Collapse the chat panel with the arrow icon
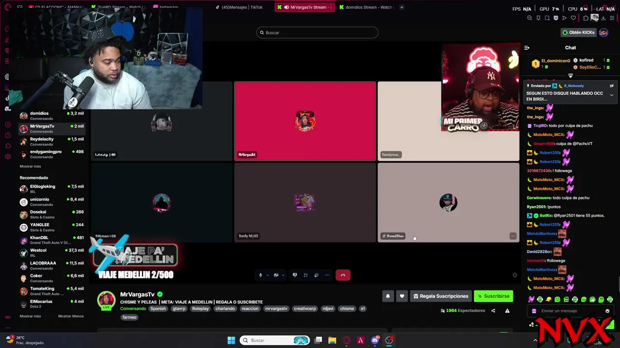This screenshot has height=348, width=620. 527,47
